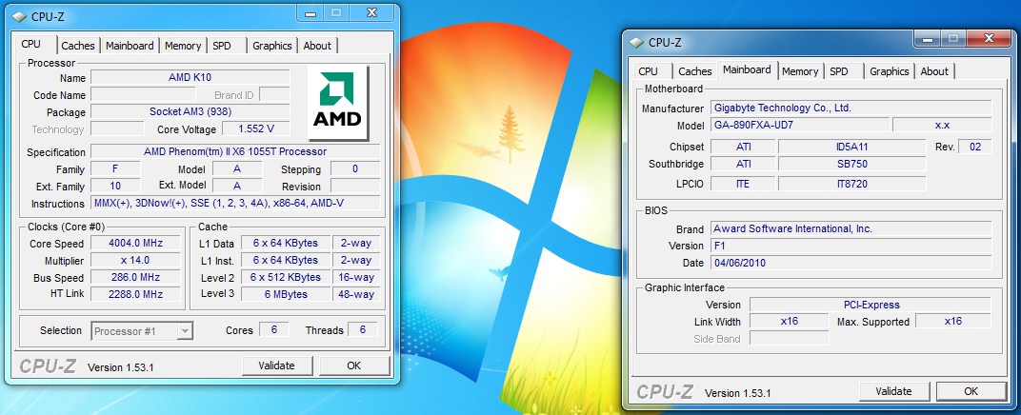The image size is (1021, 415).
Task: Open Mainboard tab in left CPU-Z window
Action: pyautogui.click(x=130, y=46)
